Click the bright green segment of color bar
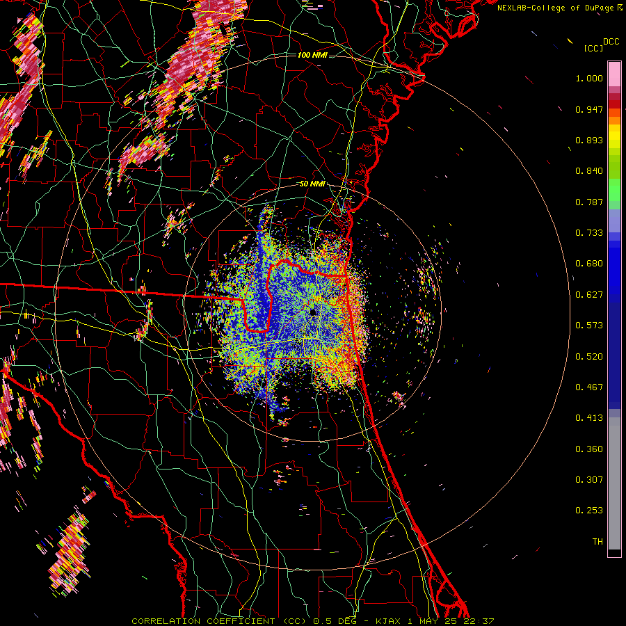The height and width of the screenshot is (626, 626). pos(614,190)
